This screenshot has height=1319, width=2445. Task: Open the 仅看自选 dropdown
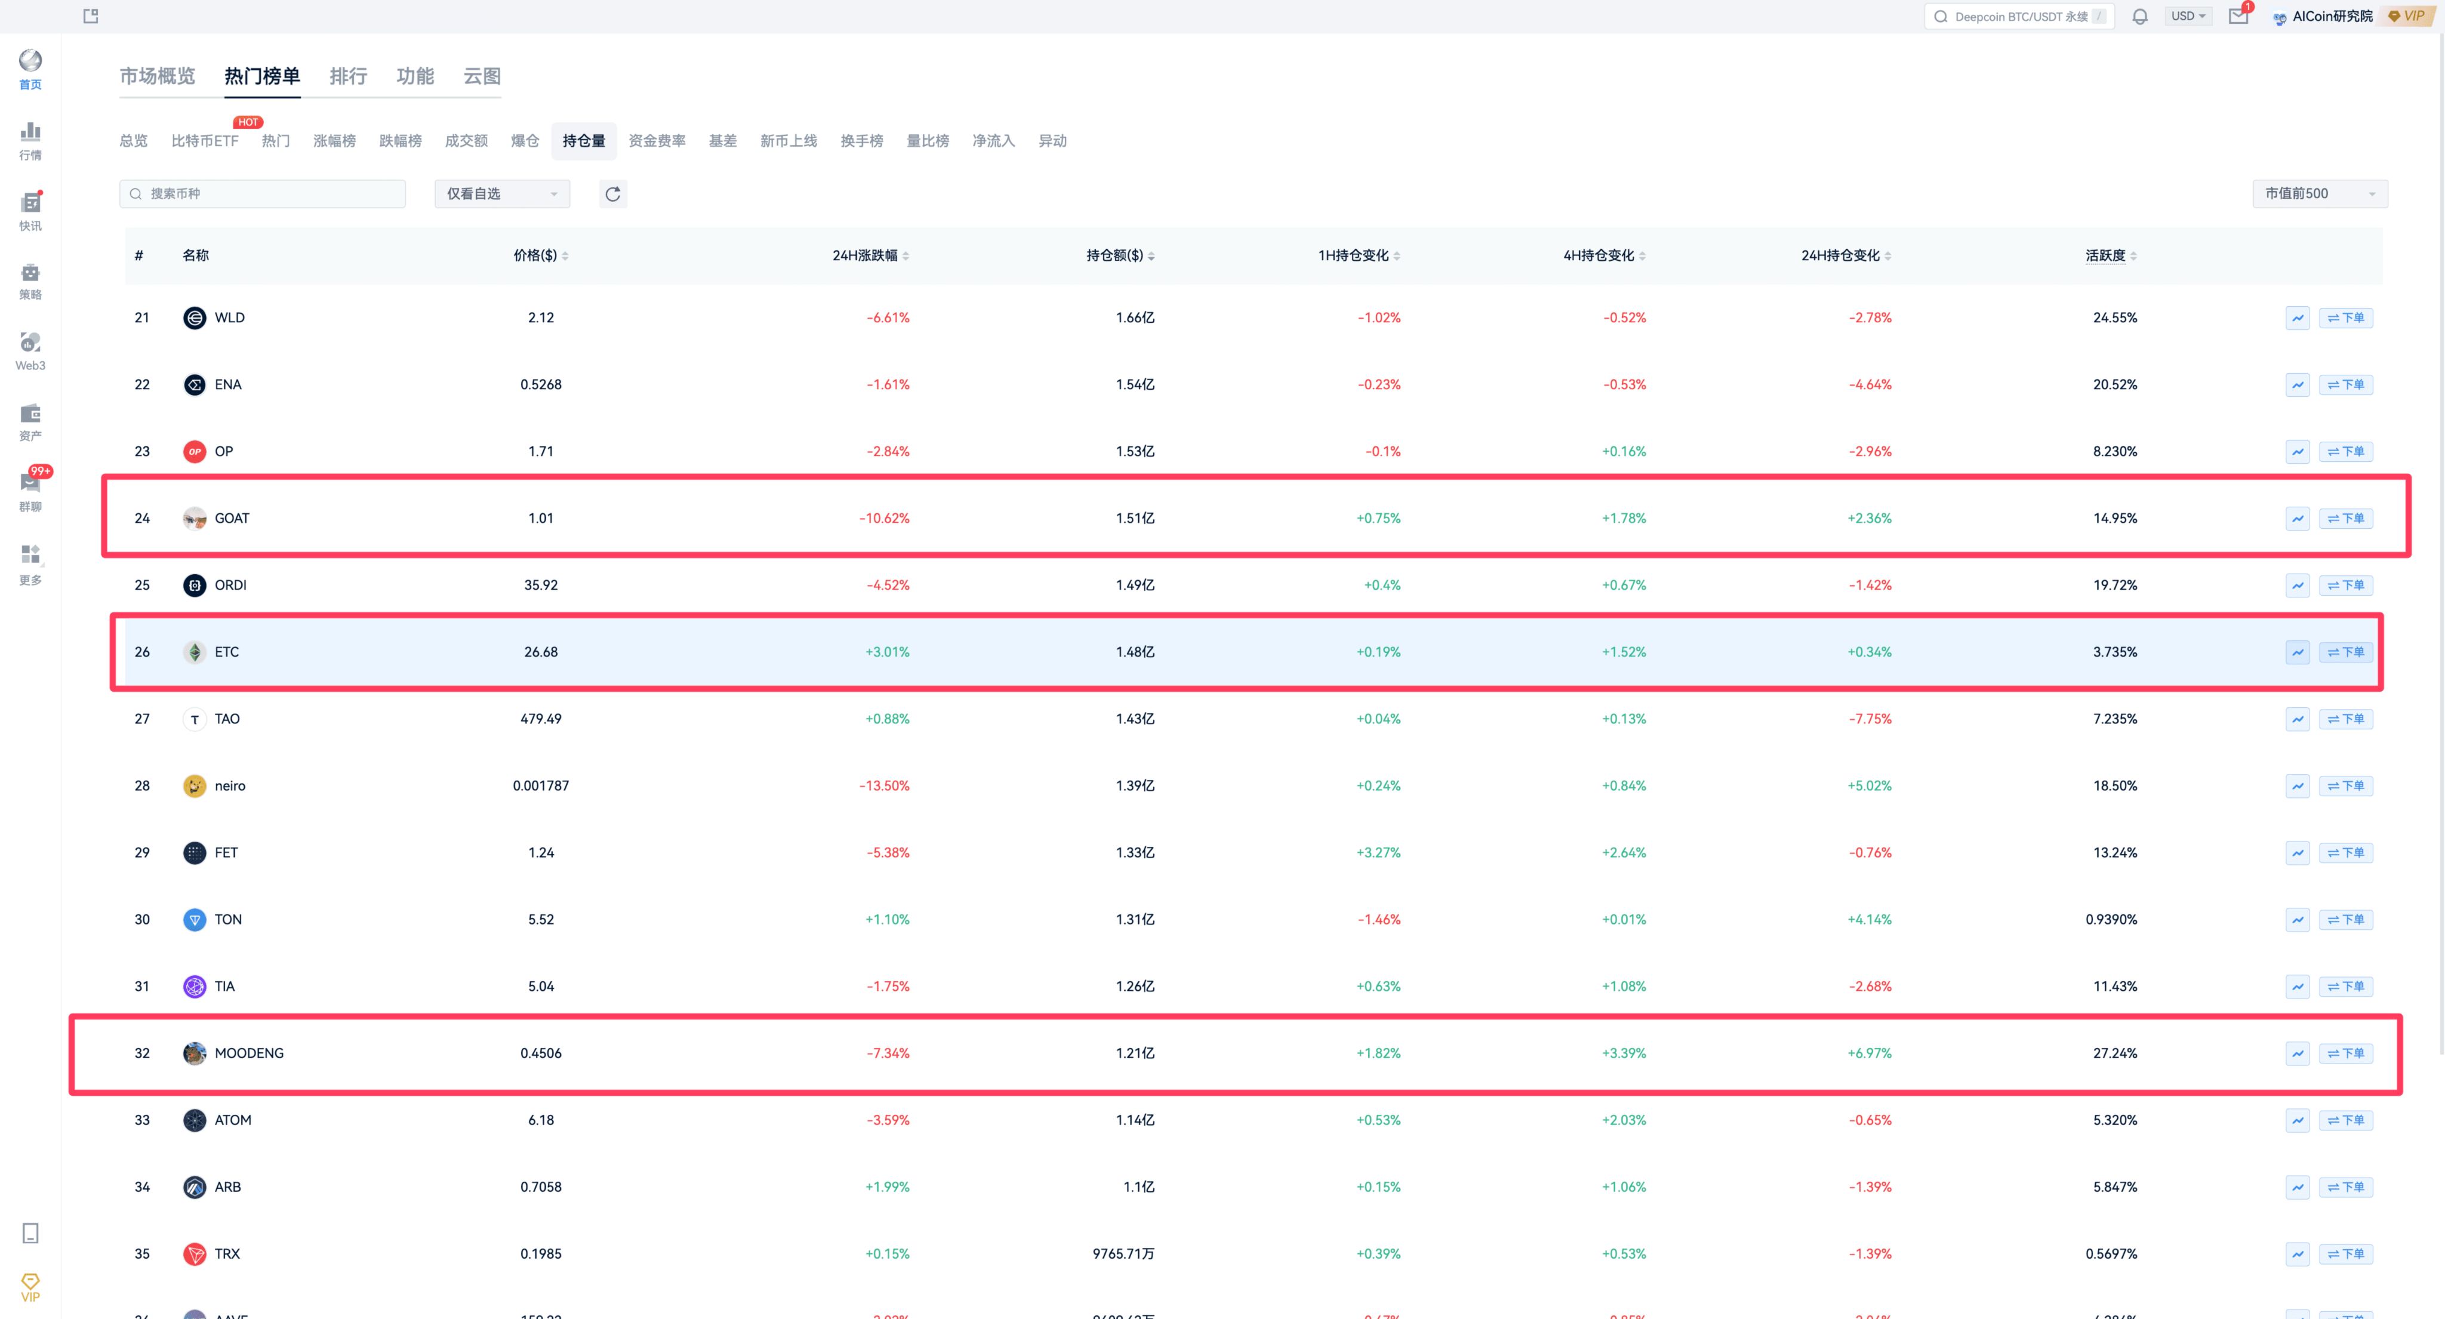(x=502, y=193)
